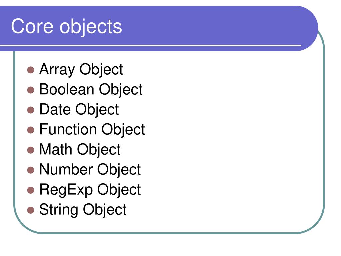This screenshot has height=256, width=341.
Task: Select the bullet next to RegExp Object
Action: (x=31, y=190)
